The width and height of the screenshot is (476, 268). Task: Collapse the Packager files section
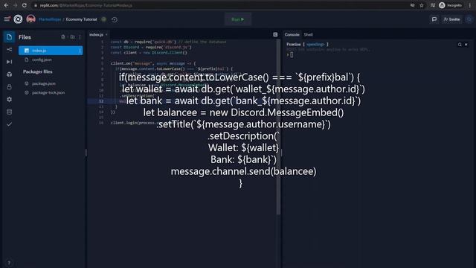click(x=38, y=71)
